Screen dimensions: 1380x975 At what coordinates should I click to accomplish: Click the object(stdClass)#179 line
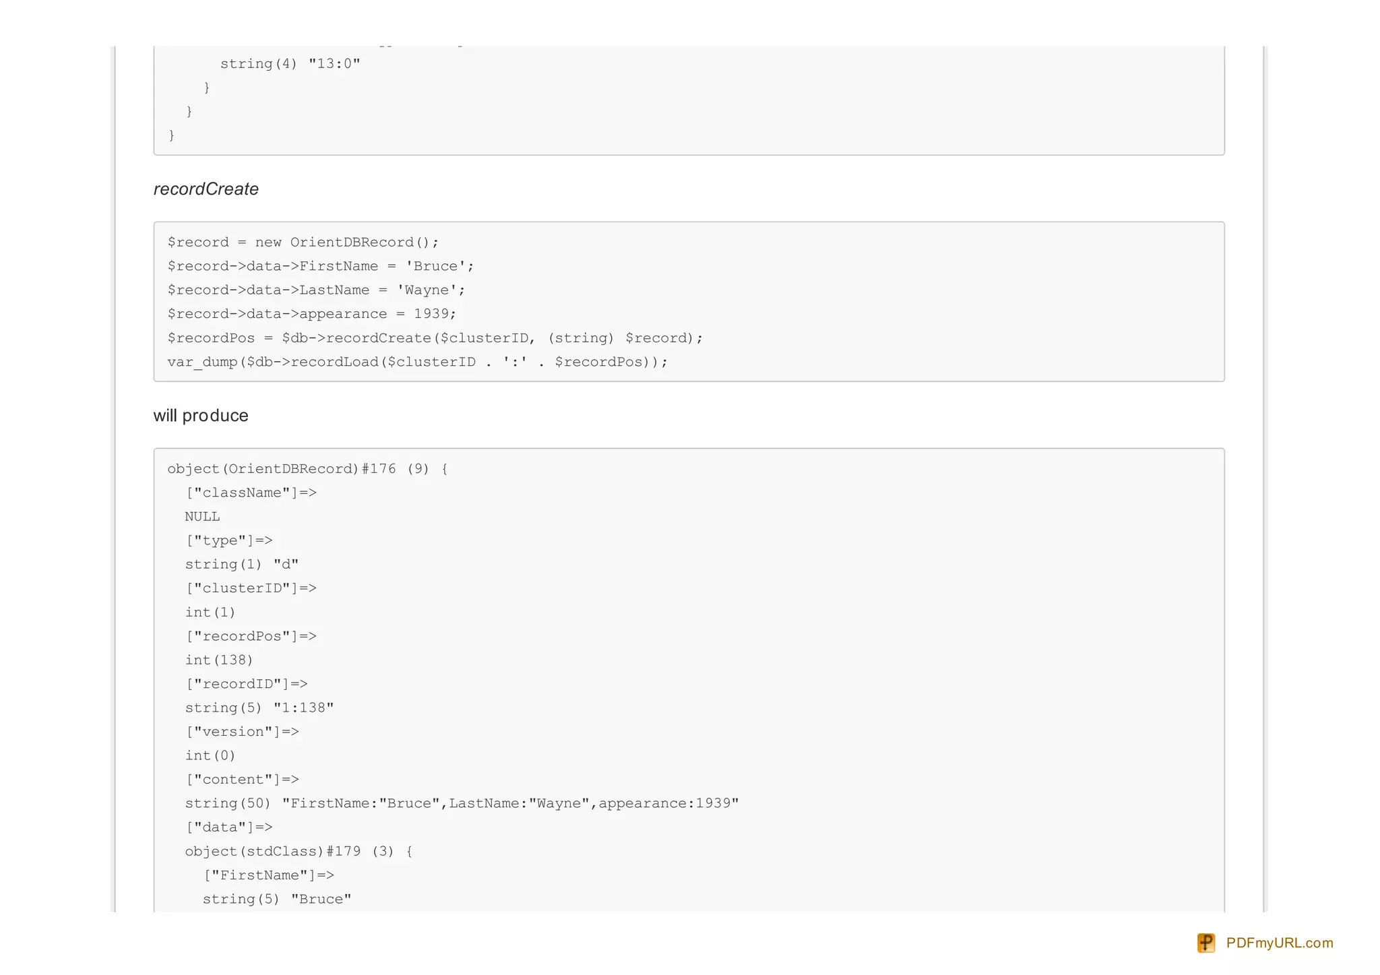pos(299,852)
